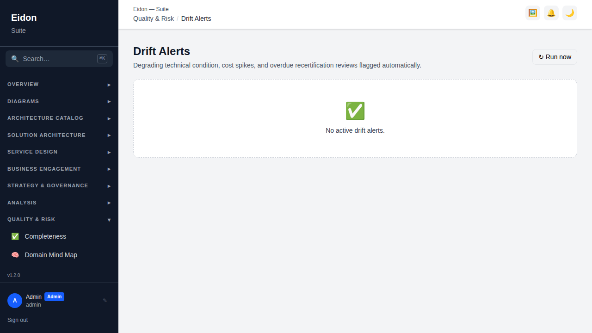Expand the Overview section

coord(59,85)
